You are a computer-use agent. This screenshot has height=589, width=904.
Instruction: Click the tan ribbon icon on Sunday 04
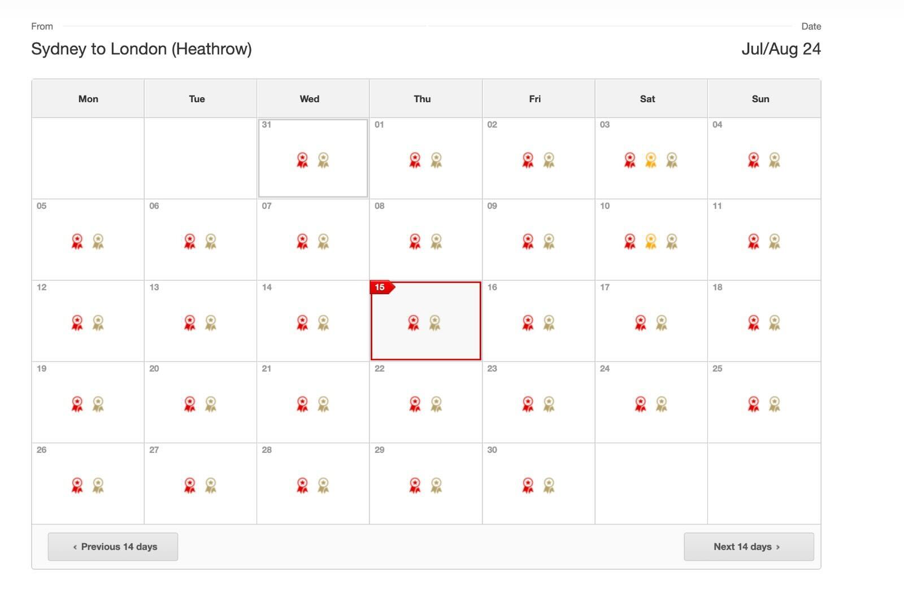775,160
